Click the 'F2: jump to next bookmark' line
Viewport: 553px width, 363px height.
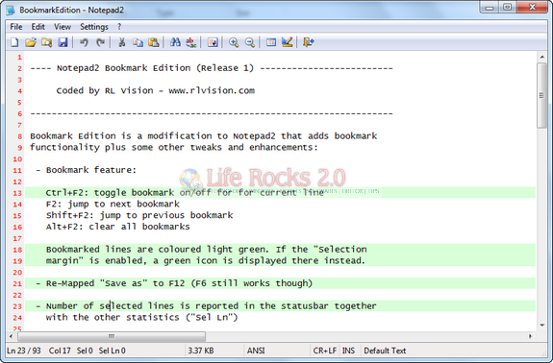point(113,204)
